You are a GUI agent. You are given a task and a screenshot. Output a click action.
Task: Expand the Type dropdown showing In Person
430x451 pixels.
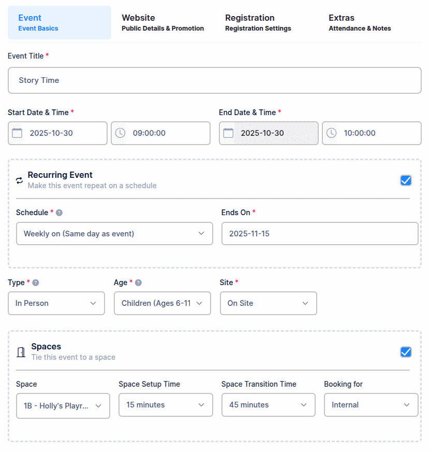56,303
